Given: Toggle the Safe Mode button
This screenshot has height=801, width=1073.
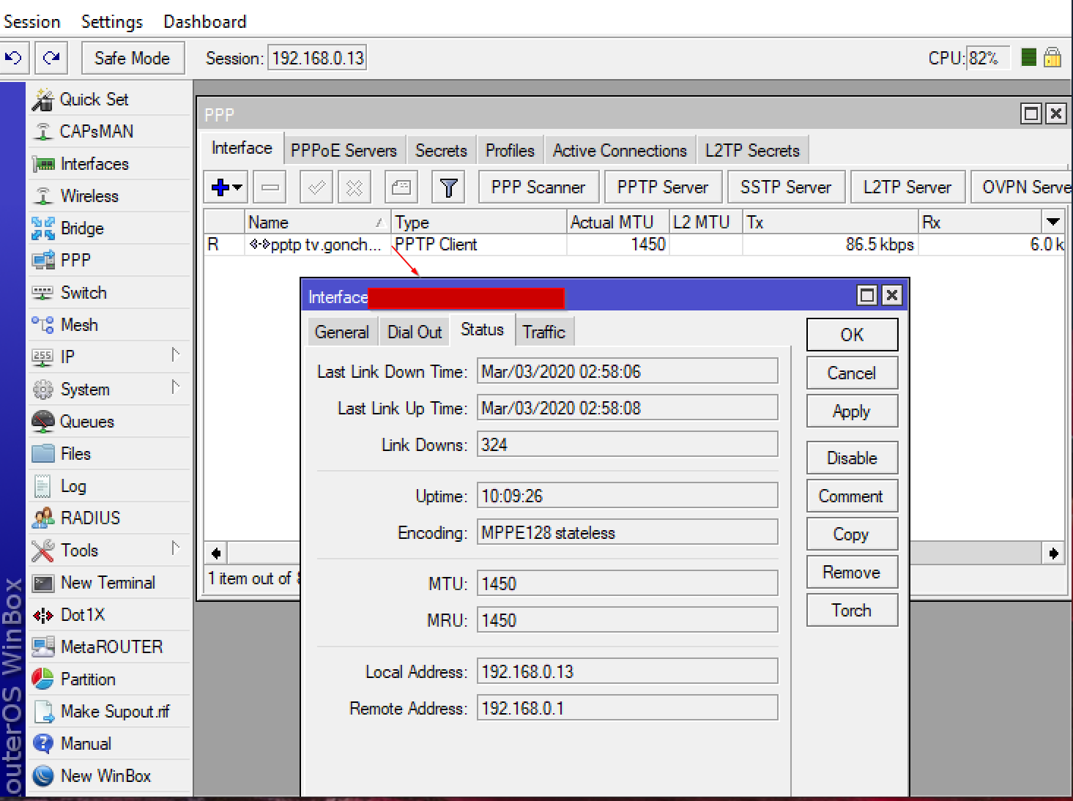Looking at the screenshot, I should click(x=132, y=58).
